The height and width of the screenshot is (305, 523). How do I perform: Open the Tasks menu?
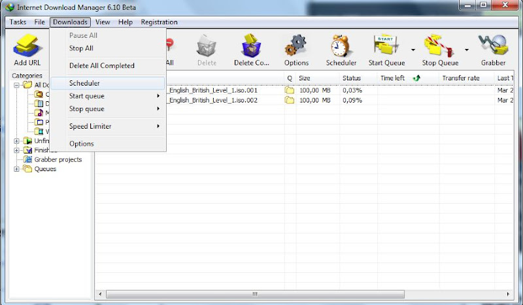coord(18,22)
